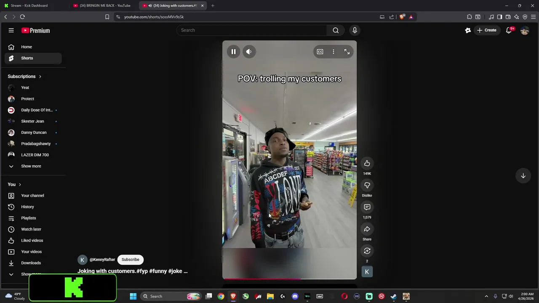The height and width of the screenshot is (303, 539).
Task: Open Your videos
Action: pos(33,252)
